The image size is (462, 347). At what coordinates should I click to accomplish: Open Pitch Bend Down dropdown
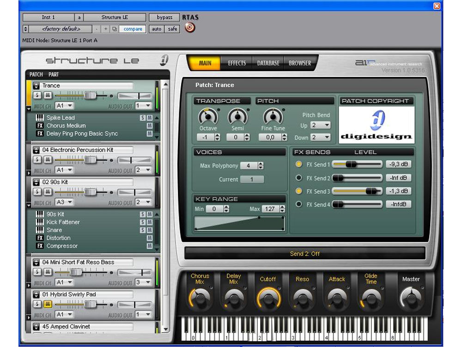[x=321, y=138]
